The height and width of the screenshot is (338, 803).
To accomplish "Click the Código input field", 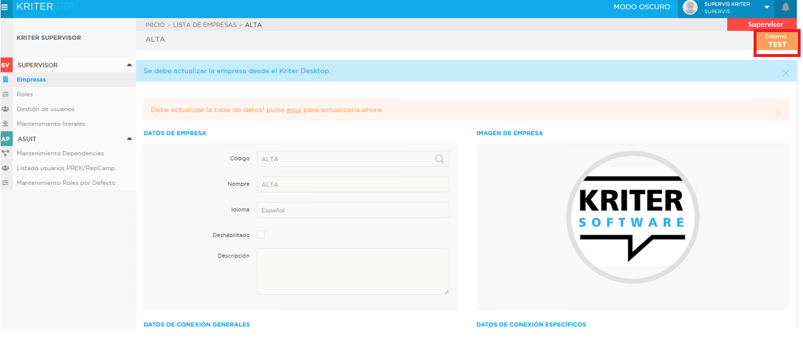I will 353,159.
